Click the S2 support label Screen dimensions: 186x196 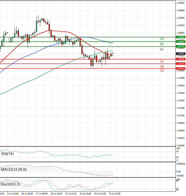click(x=162, y=66)
